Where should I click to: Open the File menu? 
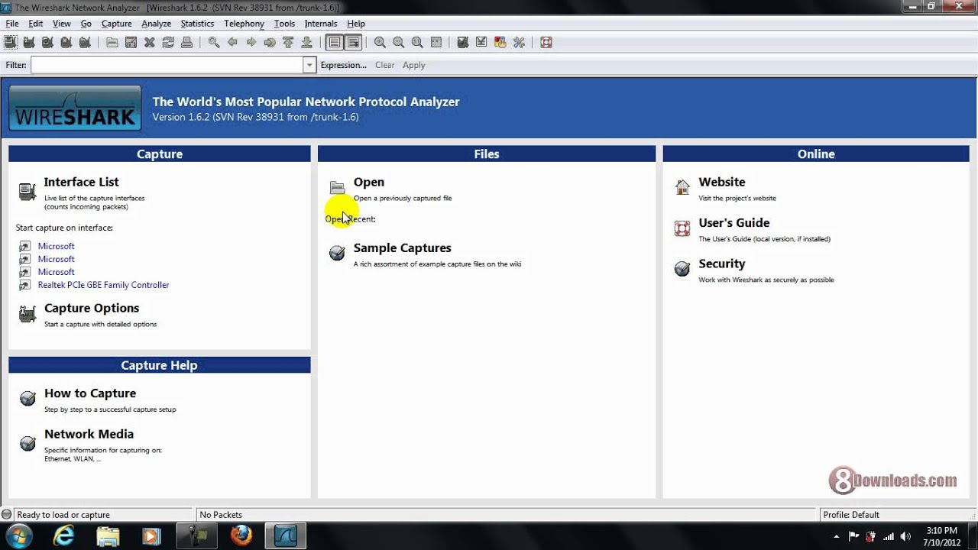click(x=12, y=24)
